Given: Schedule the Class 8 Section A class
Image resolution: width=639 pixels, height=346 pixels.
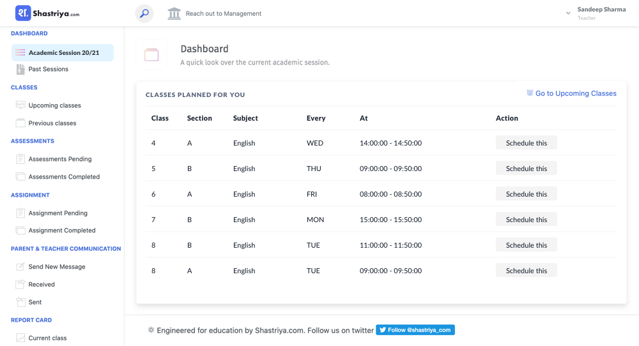Looking at the screenshot, I should 526,271.
